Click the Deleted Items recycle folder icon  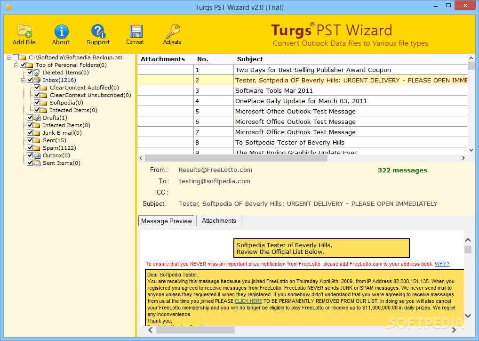(37, 73)
